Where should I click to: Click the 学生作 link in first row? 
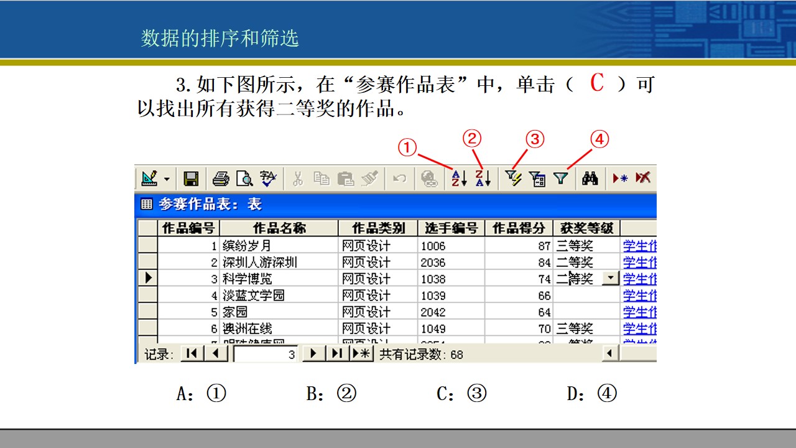[x=640, y=246]
